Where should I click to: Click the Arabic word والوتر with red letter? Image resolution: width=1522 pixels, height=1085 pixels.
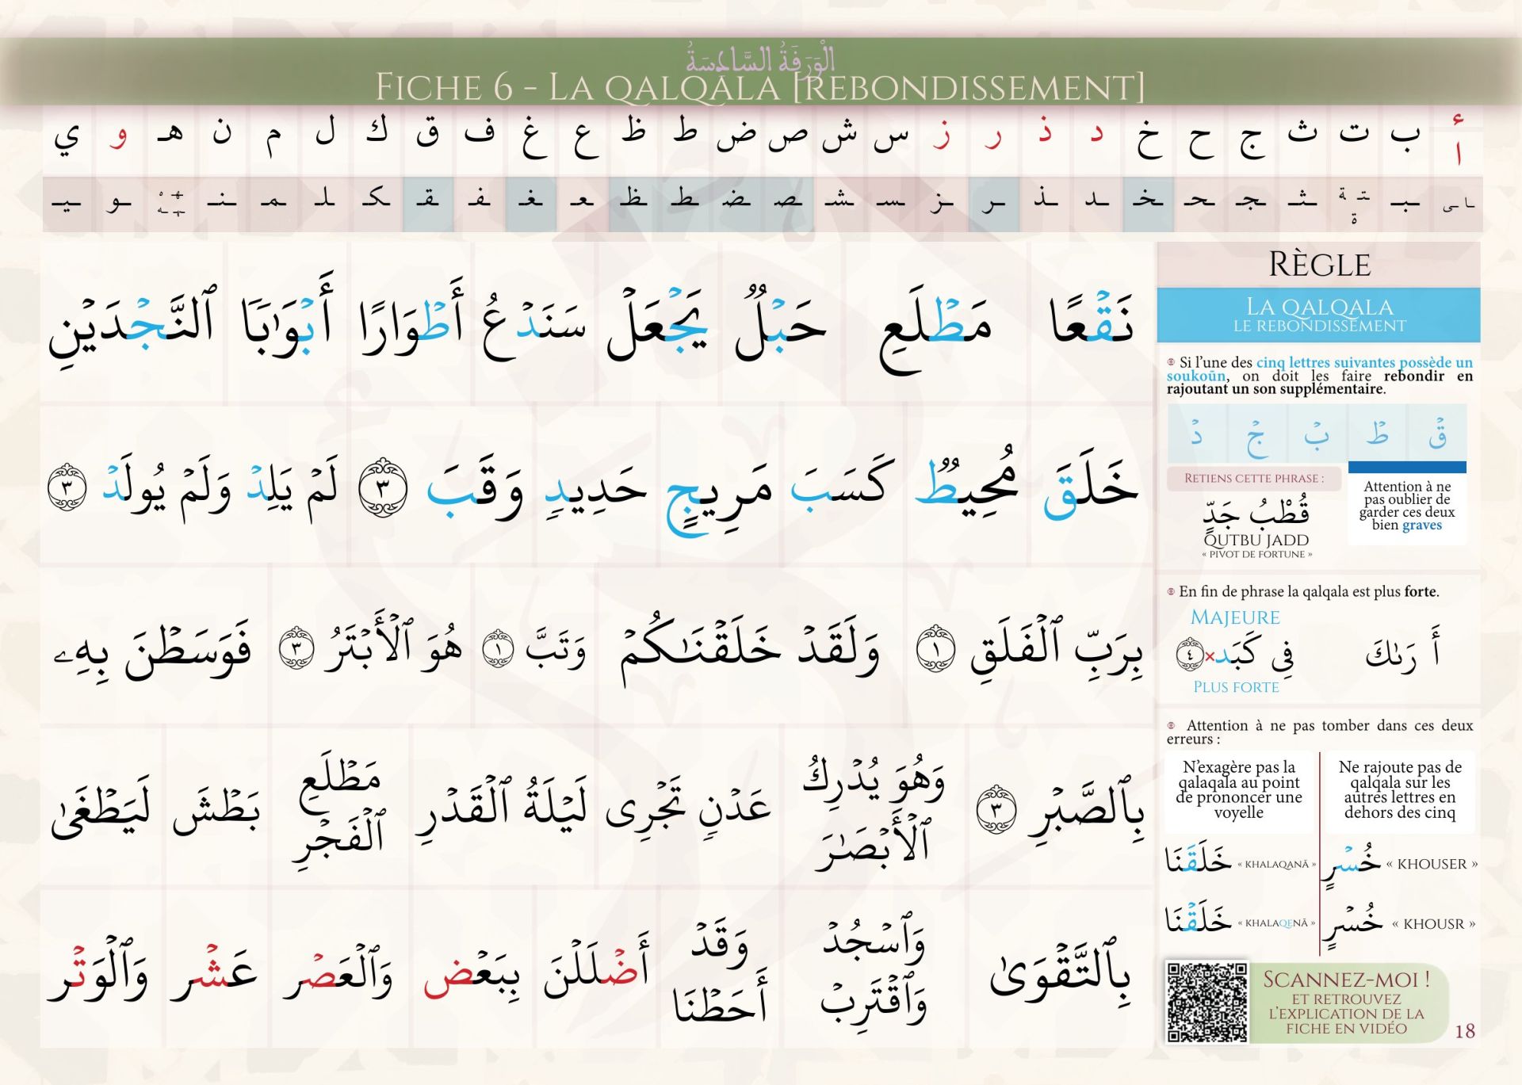pyautogui.click(x=98, y=971)
